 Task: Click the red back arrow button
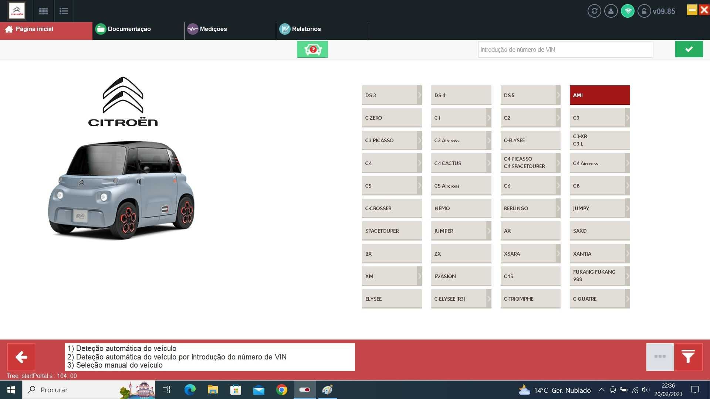pos(21,357)
